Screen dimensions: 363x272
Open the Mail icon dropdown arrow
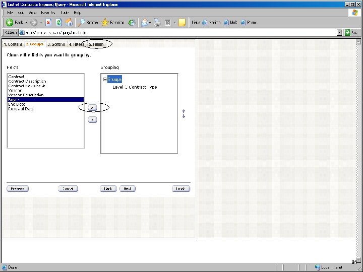(150, 23)
